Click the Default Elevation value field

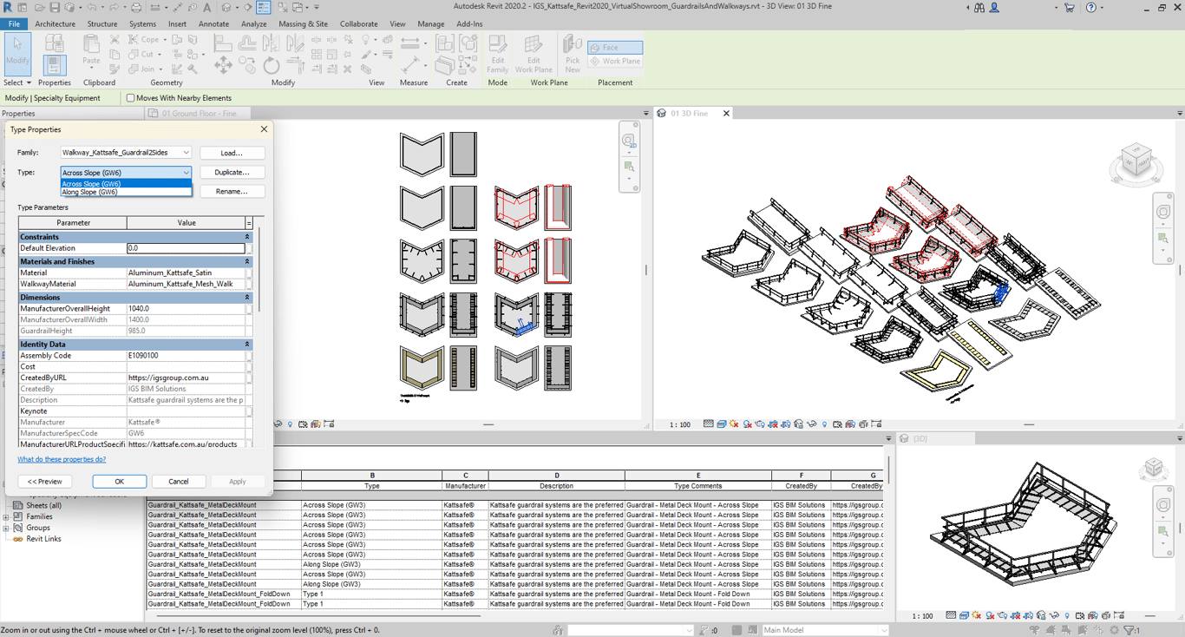186,248
